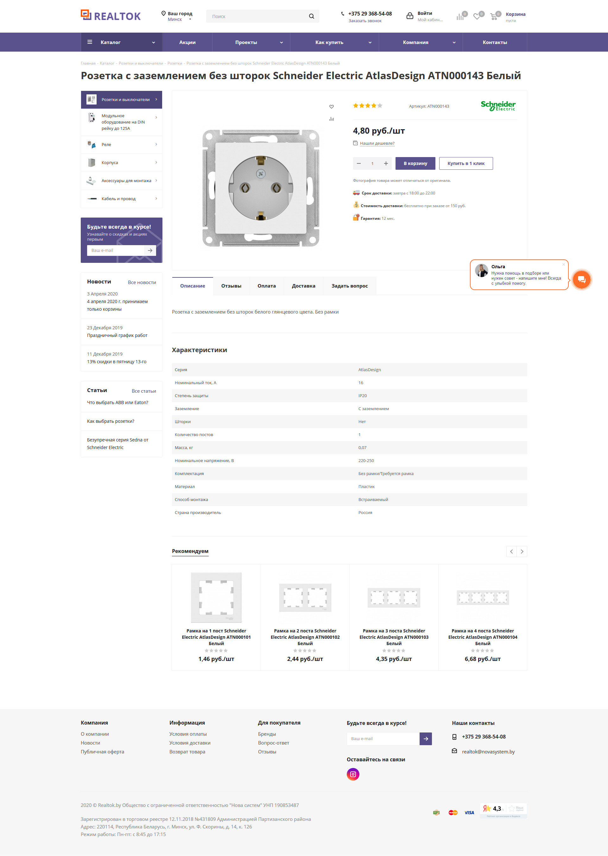The image size is (608, 856).
Task: Click the login lock icon
Action: pos(410,16)
